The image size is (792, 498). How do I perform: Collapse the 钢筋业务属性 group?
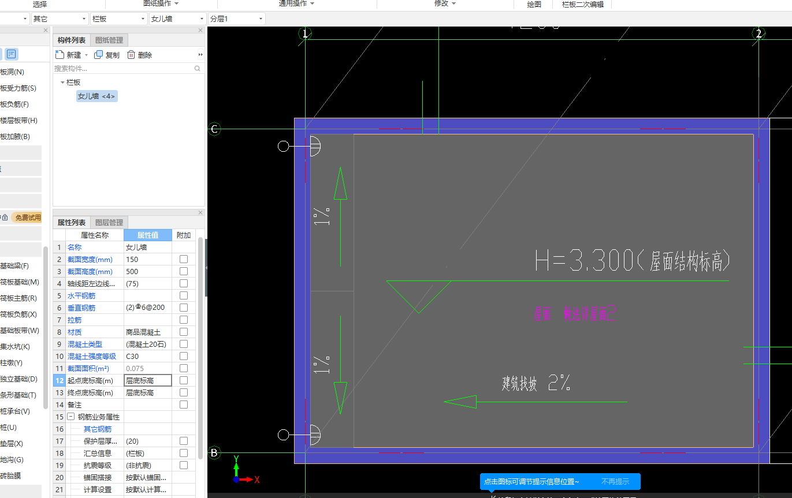click(70, 417)
